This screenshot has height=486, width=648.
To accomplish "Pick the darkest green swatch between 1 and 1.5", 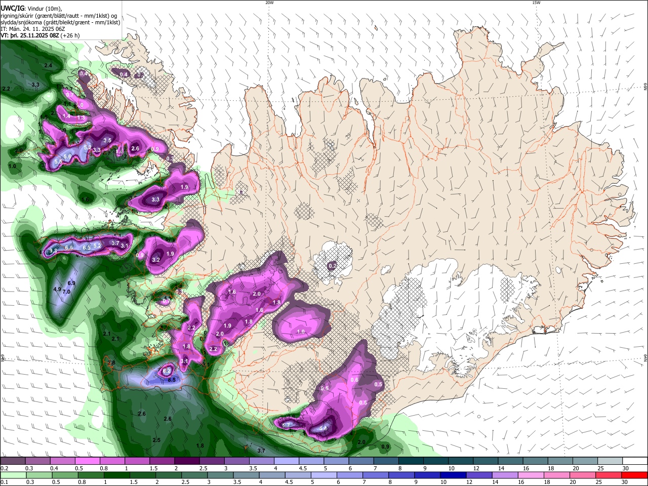I will 116,475.
